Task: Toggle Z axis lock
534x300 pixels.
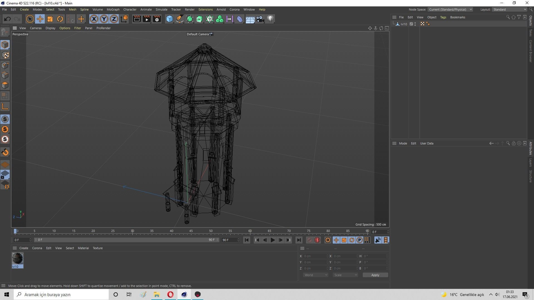Action: pos(114,19)
